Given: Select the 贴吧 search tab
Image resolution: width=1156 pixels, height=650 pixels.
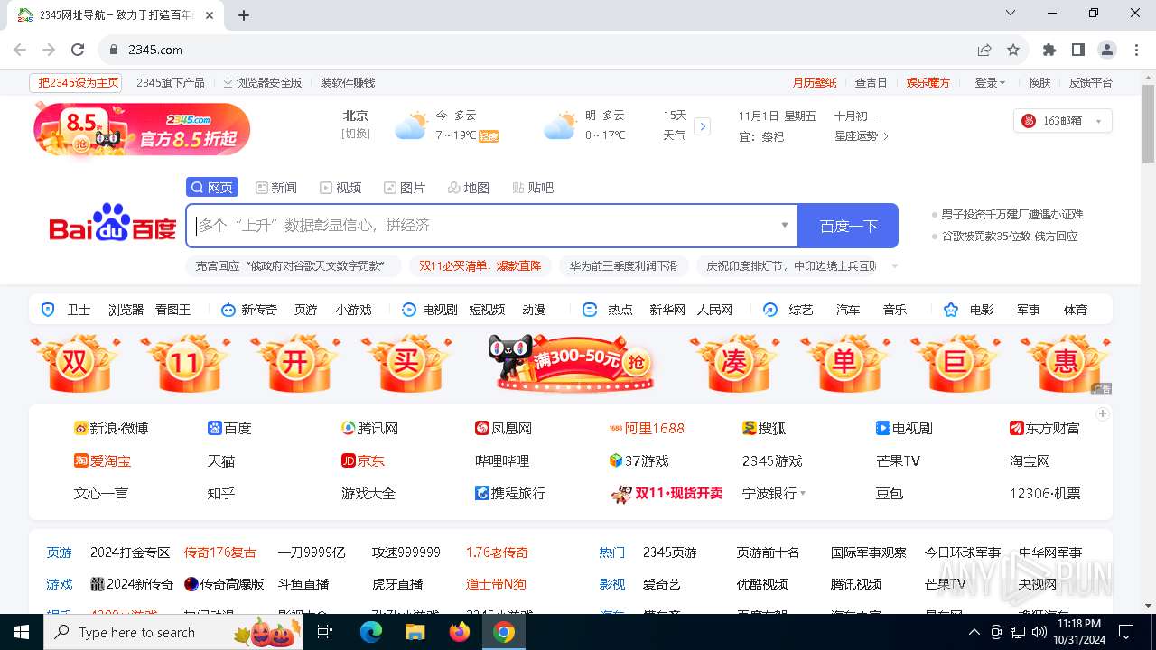Looking at the screenshot, I should tap(533, 188).
